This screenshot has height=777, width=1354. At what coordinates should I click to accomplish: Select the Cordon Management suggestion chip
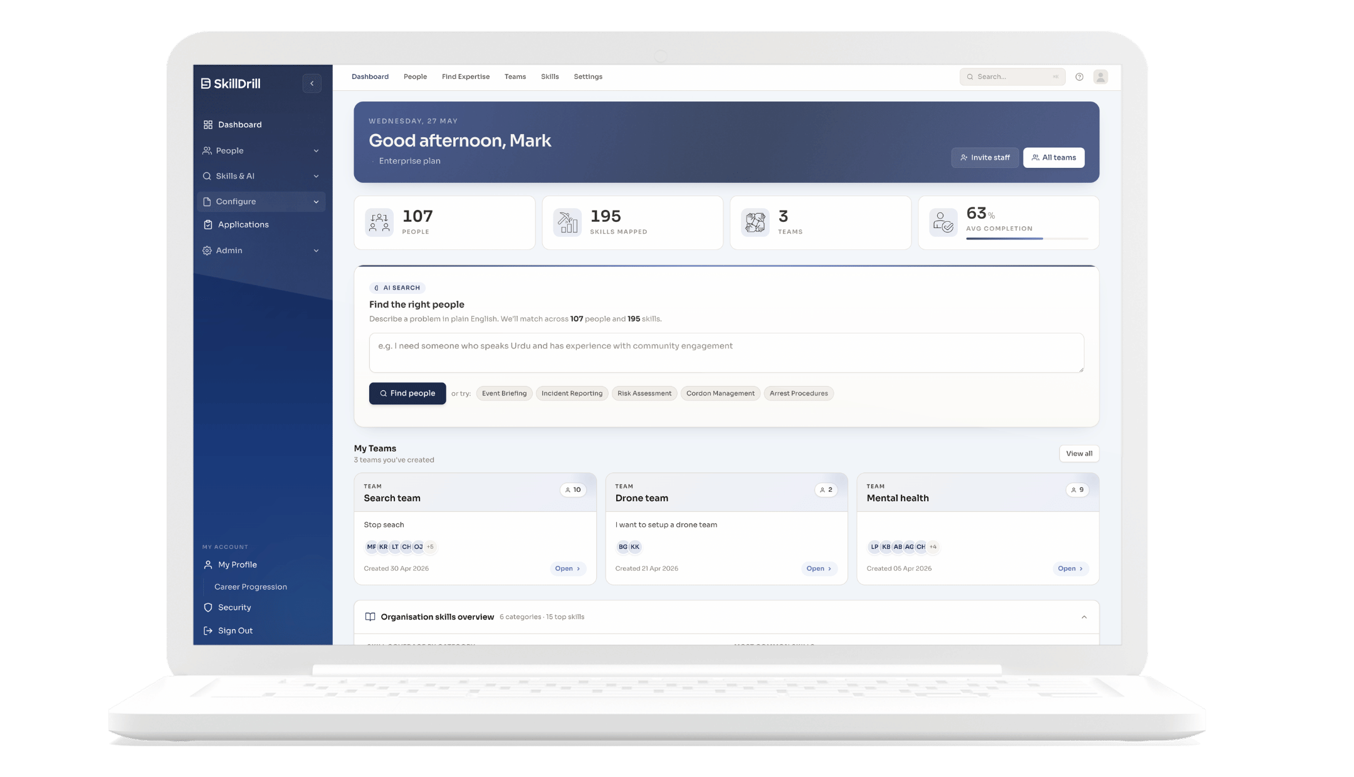pos(720,394)
